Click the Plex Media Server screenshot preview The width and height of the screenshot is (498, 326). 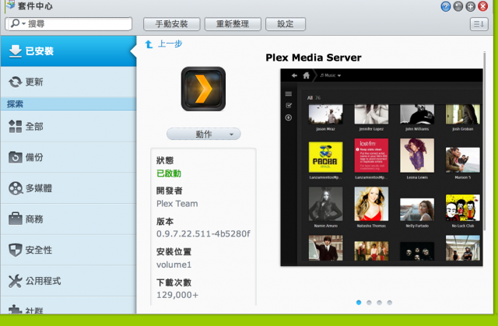point(381,167)
